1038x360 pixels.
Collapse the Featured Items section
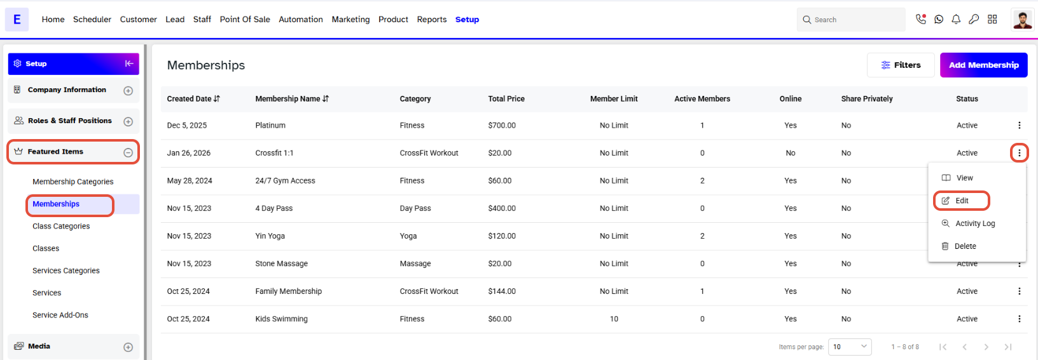coord(128,152)
